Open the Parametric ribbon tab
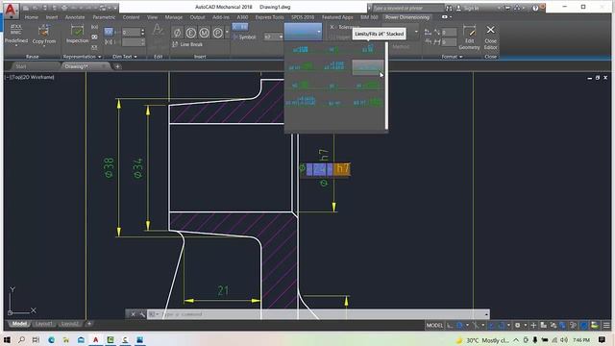The width and height of the screenshot is (615, 346). click(x=104, y=17)
